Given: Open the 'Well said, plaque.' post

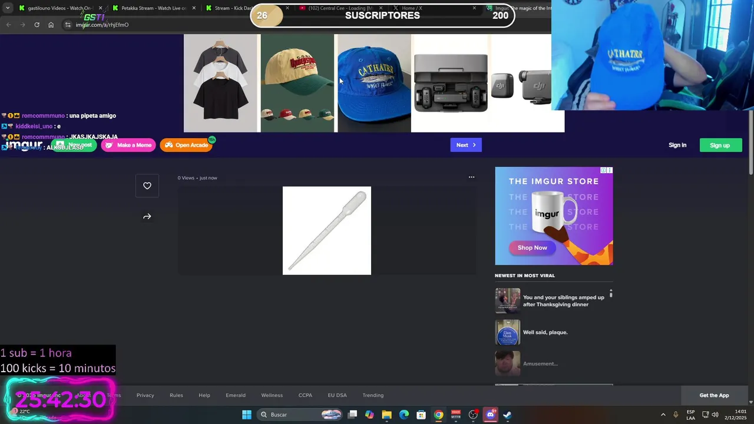Looking at the screenshot, I should pos(545,332).
